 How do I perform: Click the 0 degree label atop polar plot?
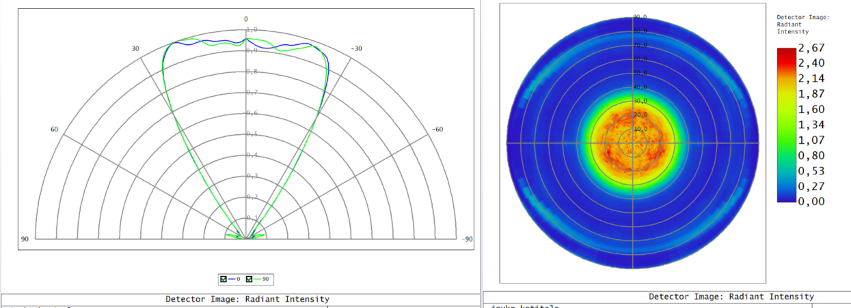tap(246, 19)
